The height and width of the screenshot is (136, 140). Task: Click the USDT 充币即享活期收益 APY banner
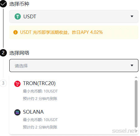(74, 32)
